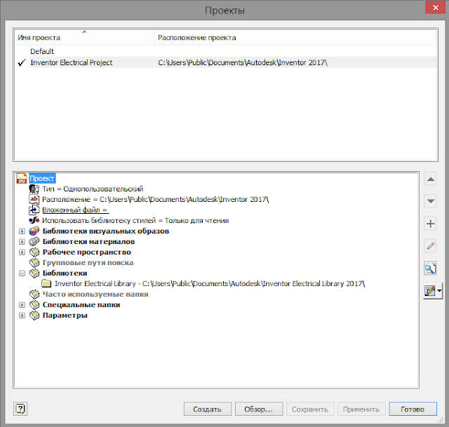Move selected item up with arrow button

[x=430, y=179]
